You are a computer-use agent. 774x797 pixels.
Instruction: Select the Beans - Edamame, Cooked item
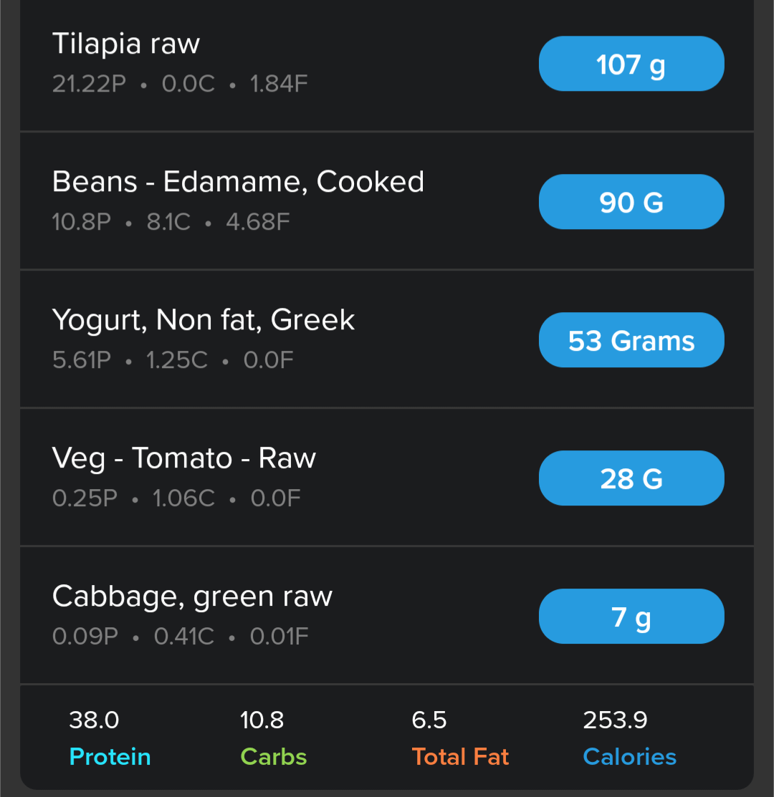point(238,182)
